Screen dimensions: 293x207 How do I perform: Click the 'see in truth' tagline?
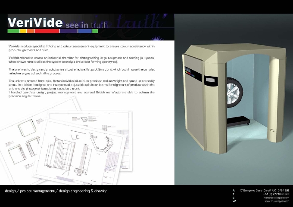pyautogui.click(x=87, y=25)
